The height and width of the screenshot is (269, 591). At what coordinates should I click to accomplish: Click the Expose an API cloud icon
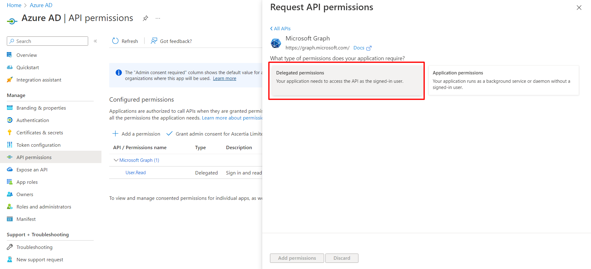(x=10, y=170)
